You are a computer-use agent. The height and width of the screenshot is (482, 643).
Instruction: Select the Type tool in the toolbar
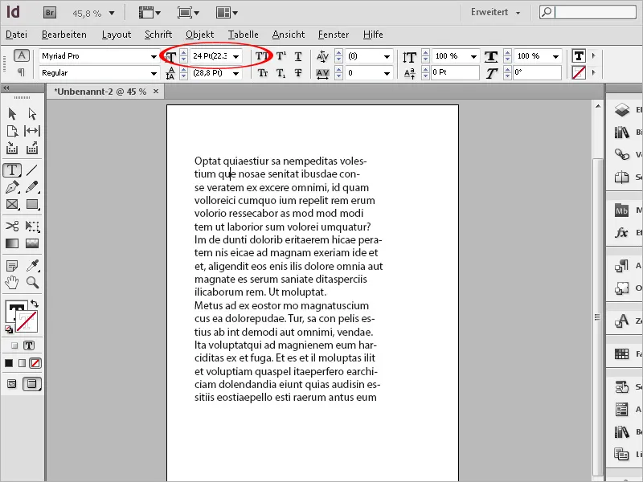pyautogui.click(x=12, y=170)
